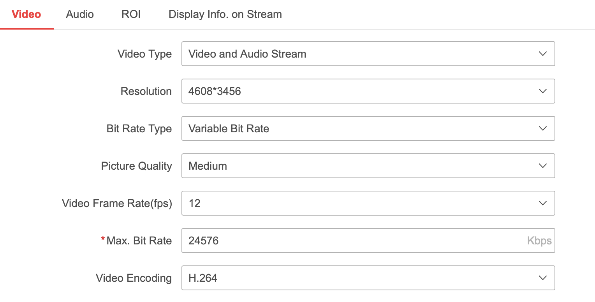Click the Picture Quality dropdown arrow

pos(543,166)
